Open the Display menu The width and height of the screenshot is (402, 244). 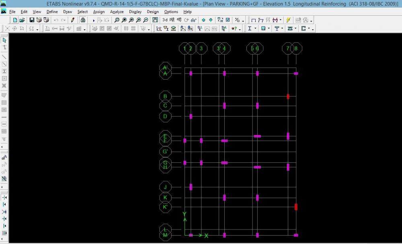point(135,12)
